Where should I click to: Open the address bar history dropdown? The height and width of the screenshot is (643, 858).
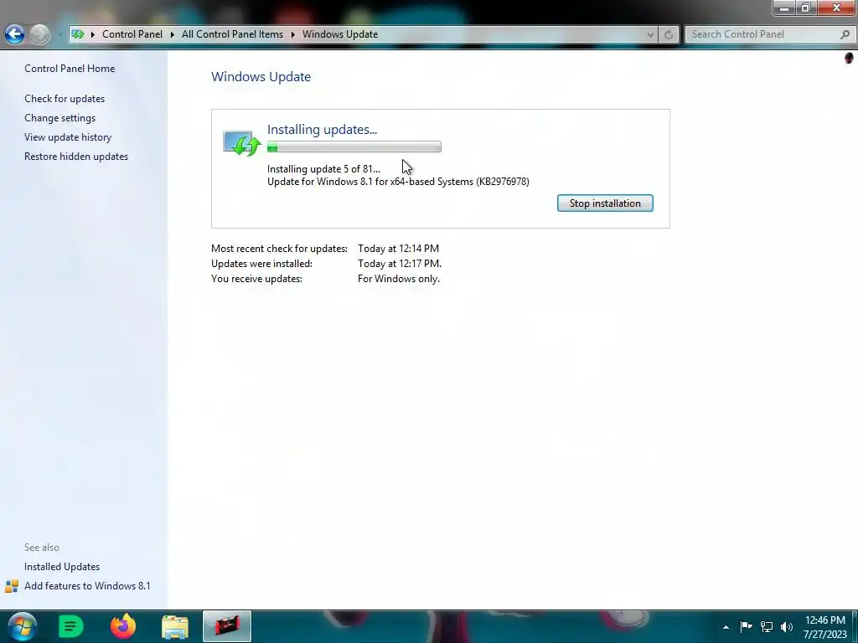[x=650, y=34]
